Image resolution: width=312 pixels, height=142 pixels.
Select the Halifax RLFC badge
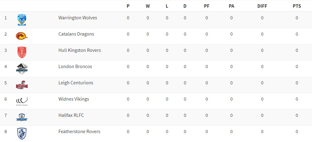(22, 117)
